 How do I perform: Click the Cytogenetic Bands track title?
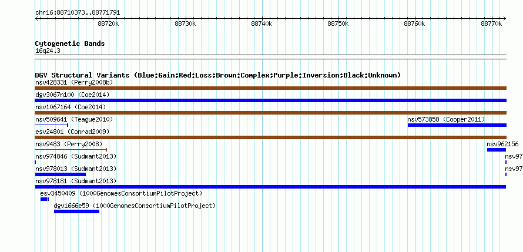(x=70, y=43)
